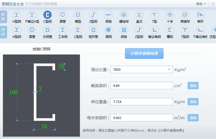The height and width of the screenshot is (139, 216).
Task: Click the pin window icon
Action: coord(213,4)
